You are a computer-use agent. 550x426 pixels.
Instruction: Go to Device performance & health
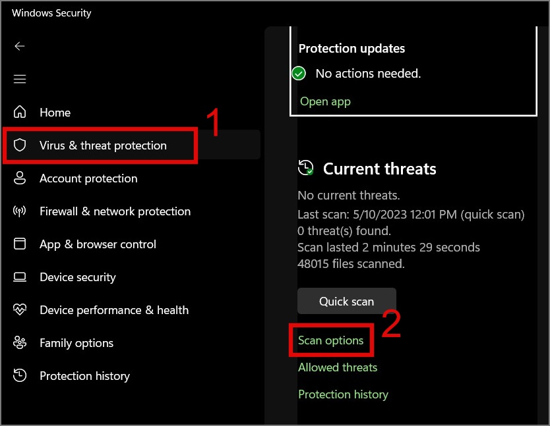point(113,310)
